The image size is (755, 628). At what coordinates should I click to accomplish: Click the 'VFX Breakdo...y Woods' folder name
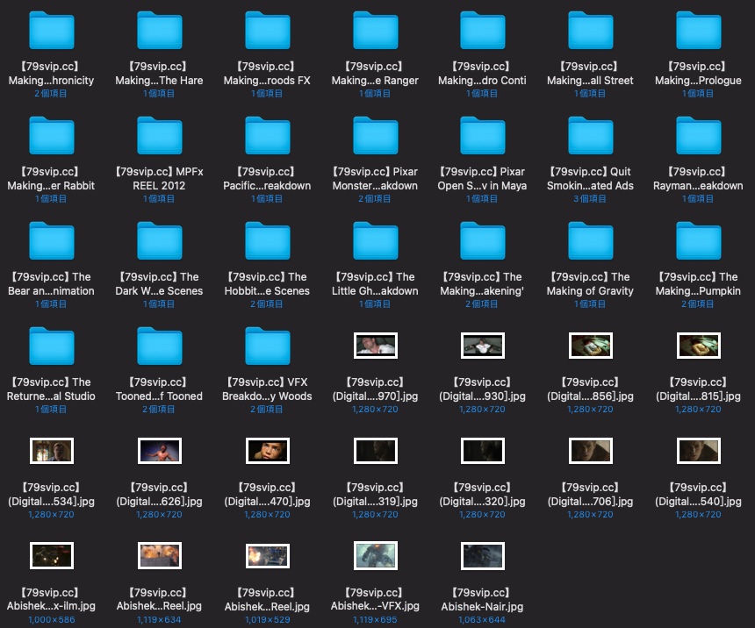(x=267, y=389)
